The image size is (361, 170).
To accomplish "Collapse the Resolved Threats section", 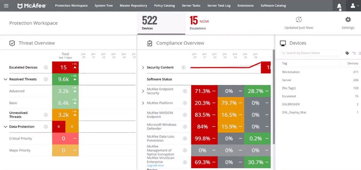I will tap(5, 79).
